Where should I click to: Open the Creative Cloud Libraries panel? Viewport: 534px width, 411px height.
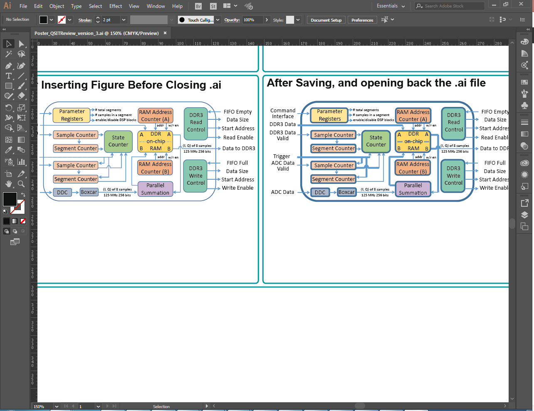pyautogui.click(x=524, y=163)
